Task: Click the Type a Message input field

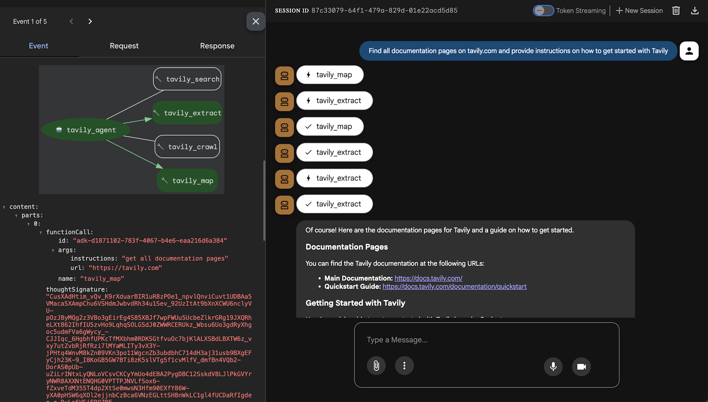Action: click(487, 340)
